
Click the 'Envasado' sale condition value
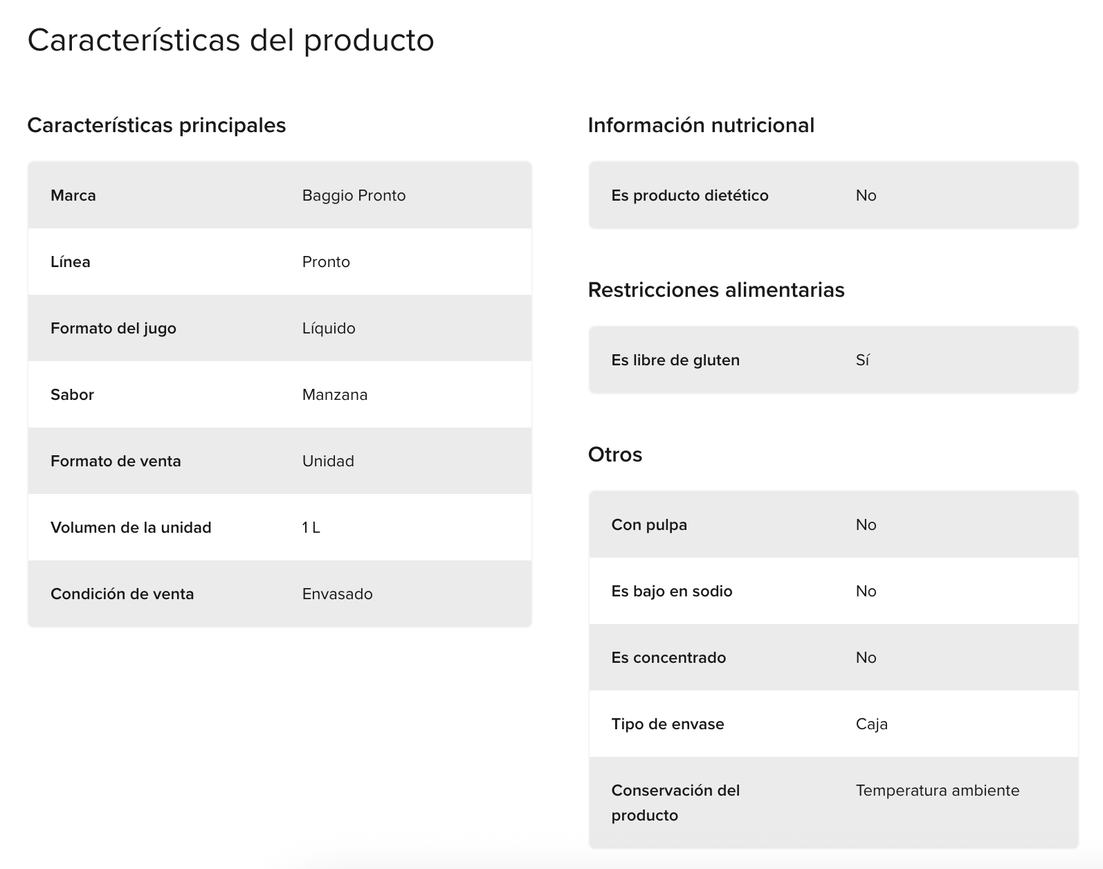pos(338,594)
